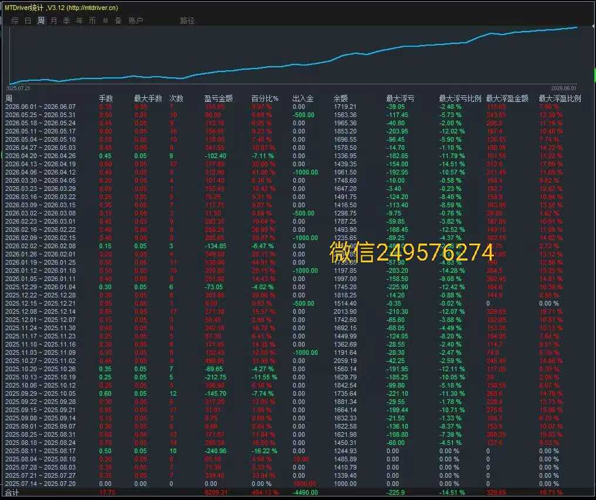Click the 合计 totals row label
This screenshot has height=500, width=596.
[x=12, y=492]
